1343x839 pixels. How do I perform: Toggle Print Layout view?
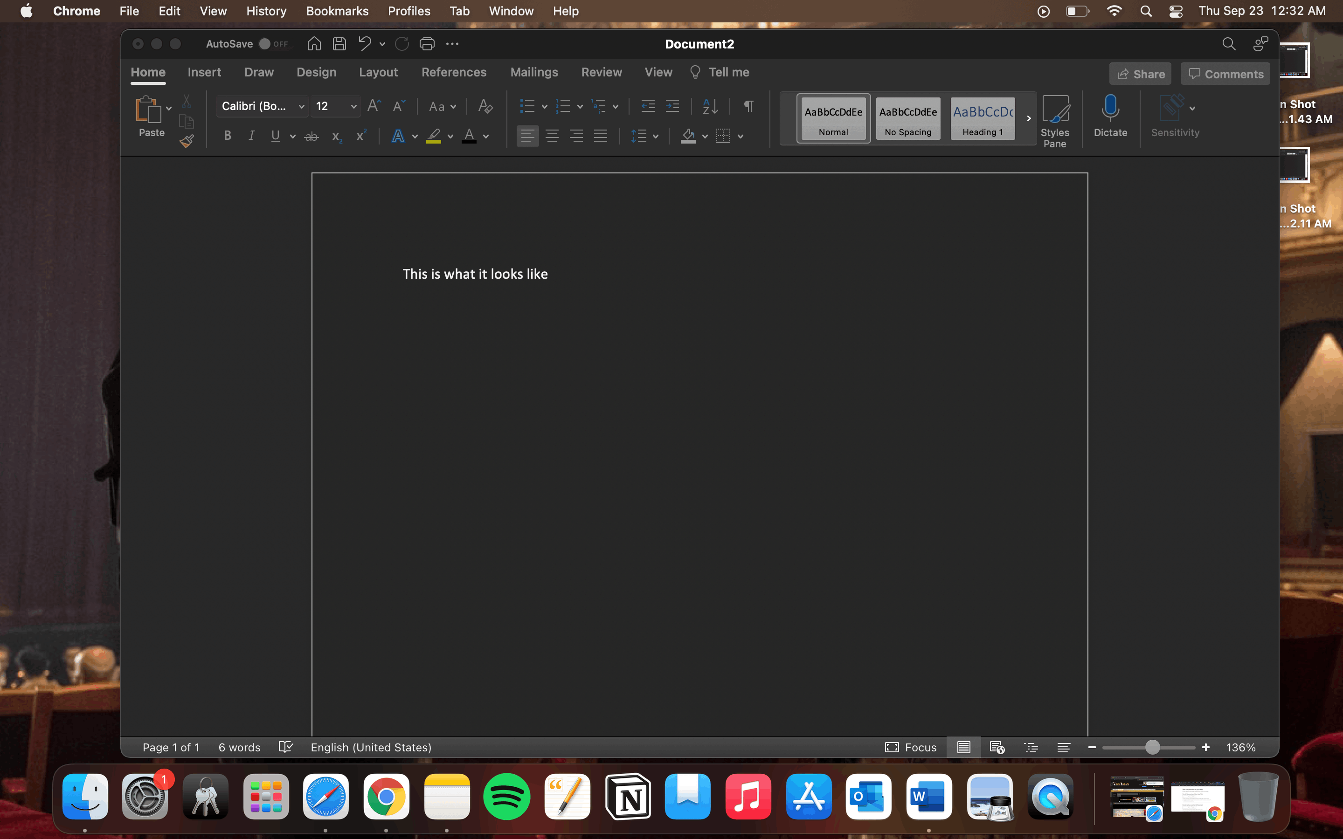click(x=964, y=748)
